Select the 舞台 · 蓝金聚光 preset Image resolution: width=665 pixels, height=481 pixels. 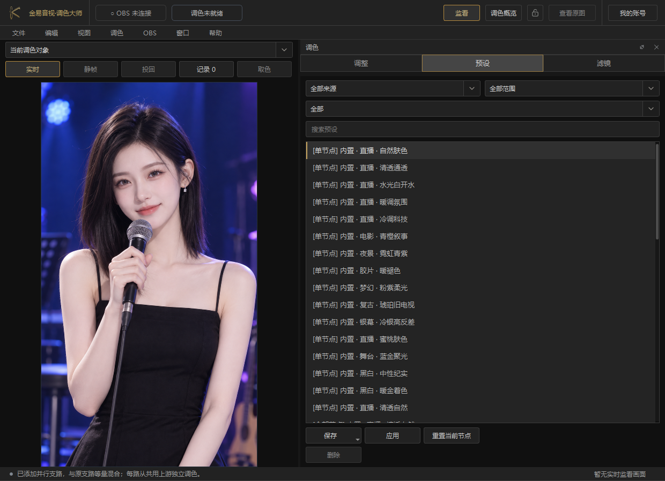pyautogui.click(x=481, y=356)
